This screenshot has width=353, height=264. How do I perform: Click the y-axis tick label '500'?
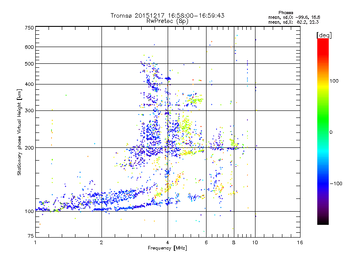click(29, 64)
